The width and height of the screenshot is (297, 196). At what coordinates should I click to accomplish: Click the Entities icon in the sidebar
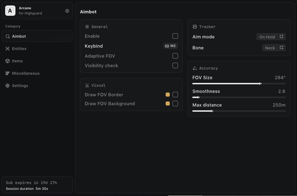click(8, 49)
